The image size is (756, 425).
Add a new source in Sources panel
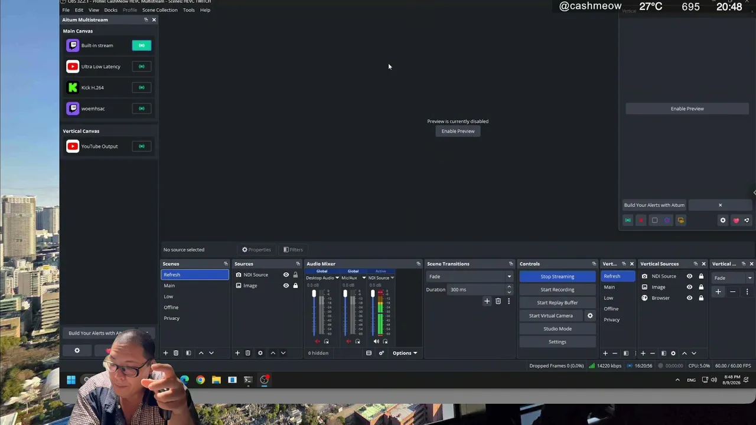coord(237,353)
